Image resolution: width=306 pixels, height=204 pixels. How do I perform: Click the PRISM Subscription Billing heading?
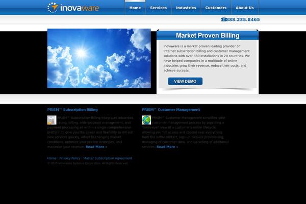72,110
